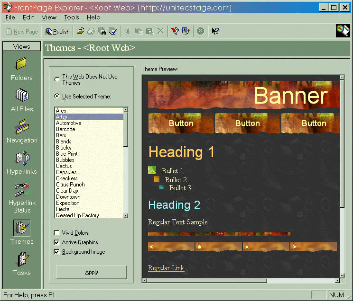Select 'This Web Does Not Use Themes'
The height and width of the screenshot is (301, 353).
click(x=57, y=80)
